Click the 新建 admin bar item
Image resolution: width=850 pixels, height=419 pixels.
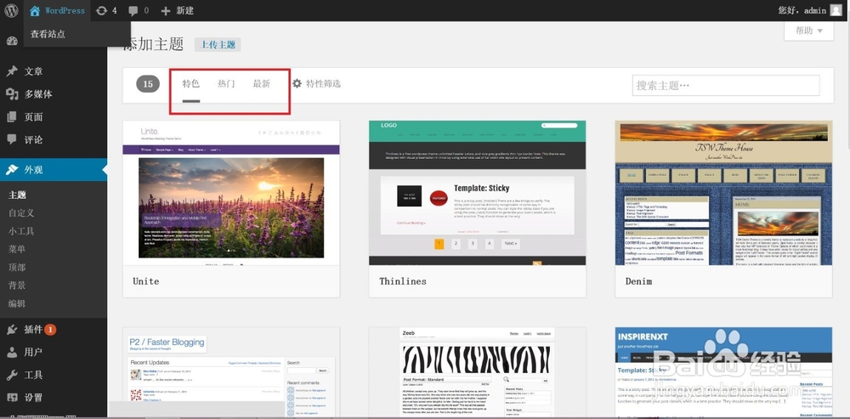tap(184, 11)
